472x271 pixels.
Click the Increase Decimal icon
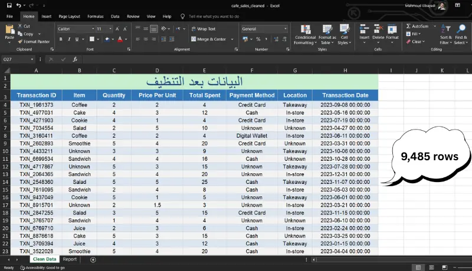pos(276,39)
